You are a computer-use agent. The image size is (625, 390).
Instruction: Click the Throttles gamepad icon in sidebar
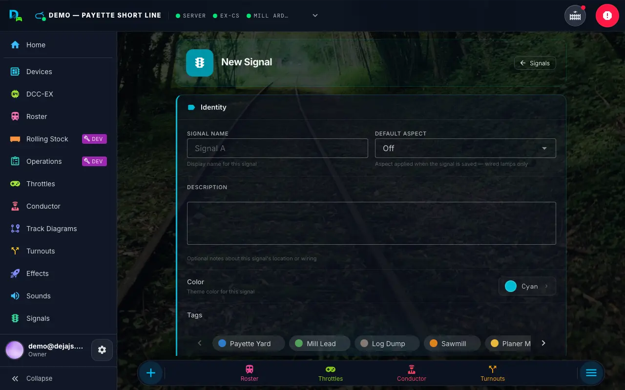15,184
